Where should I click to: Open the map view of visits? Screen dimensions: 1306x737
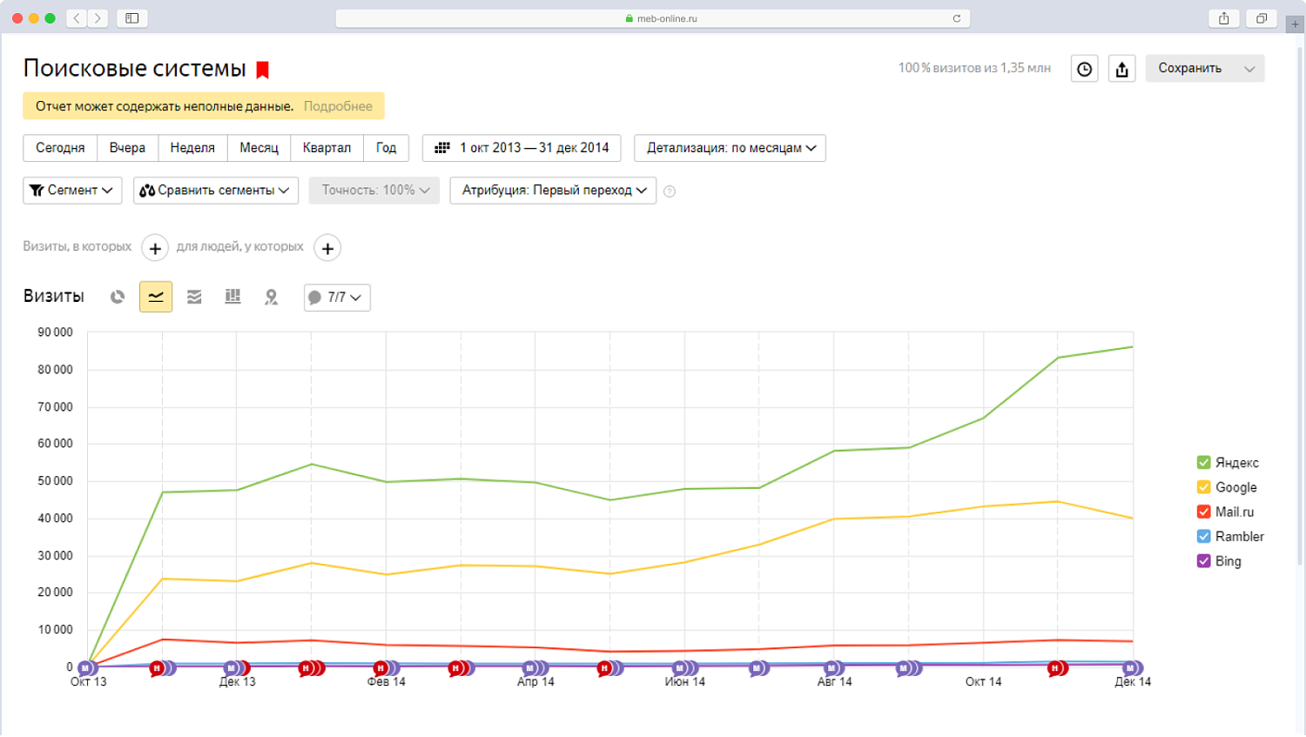271,297
